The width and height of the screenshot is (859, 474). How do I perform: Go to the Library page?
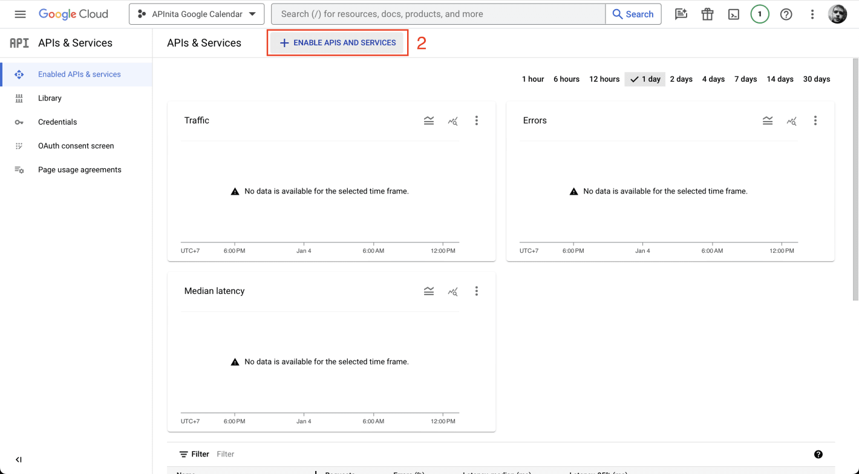(50, 98)
